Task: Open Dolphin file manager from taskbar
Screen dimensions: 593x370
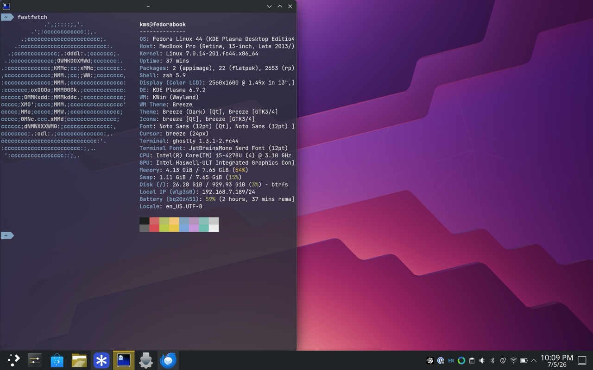Action: tap(79, 360)
